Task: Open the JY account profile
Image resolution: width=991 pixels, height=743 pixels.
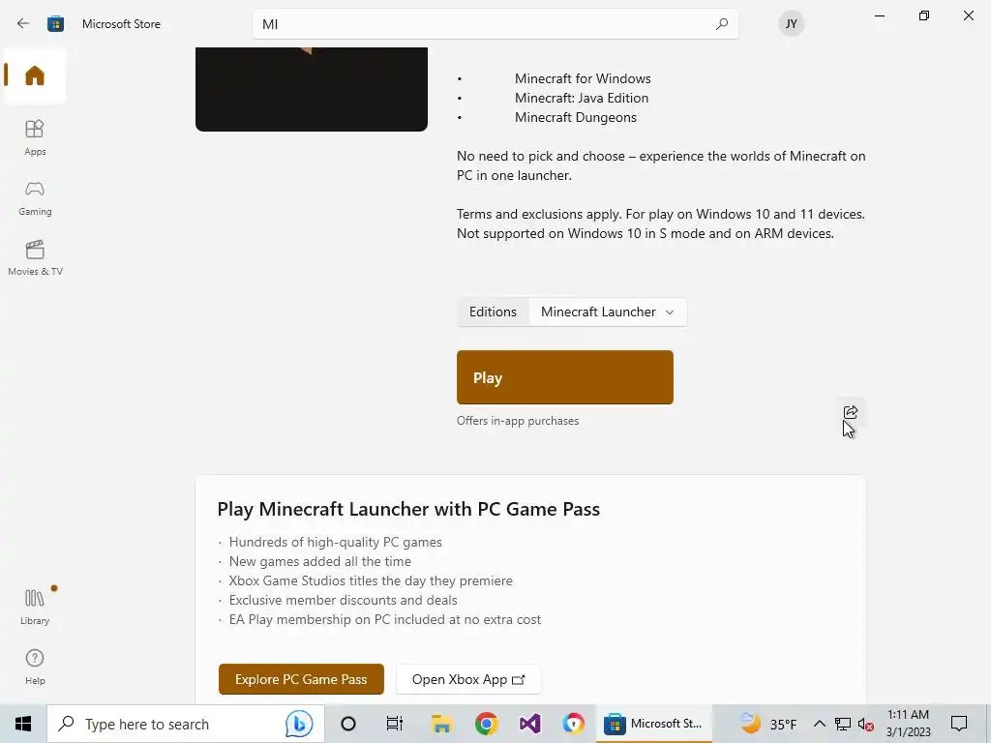Action: coord(791,24)
